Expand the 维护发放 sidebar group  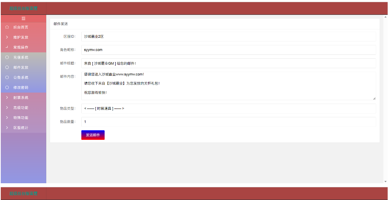pos(21,37)
